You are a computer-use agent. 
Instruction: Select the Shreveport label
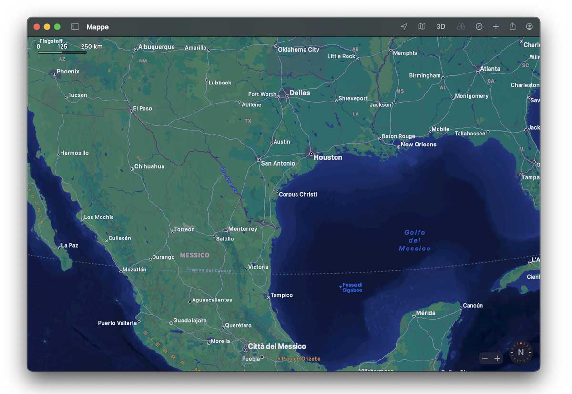pos(353,99)
